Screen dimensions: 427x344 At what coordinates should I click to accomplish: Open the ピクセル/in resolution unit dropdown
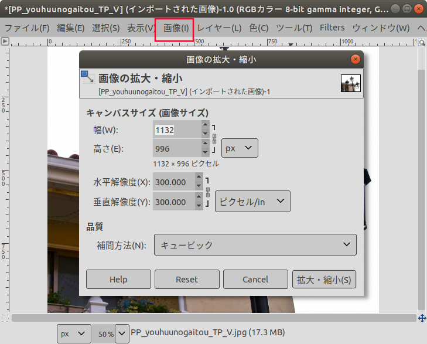pos(252,201)
